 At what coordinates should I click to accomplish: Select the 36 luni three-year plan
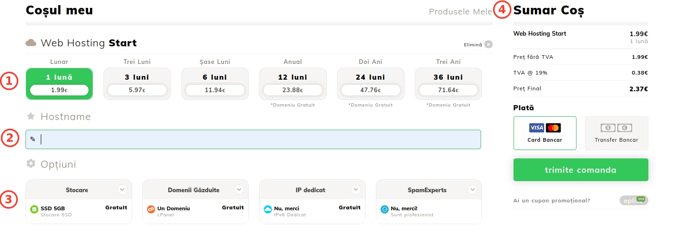(x=448, y=84)
